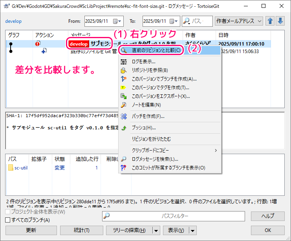Click the ログを表示 list icon
Image resolution: width=291 pixels, height=241 pixels.
point(124,62)
